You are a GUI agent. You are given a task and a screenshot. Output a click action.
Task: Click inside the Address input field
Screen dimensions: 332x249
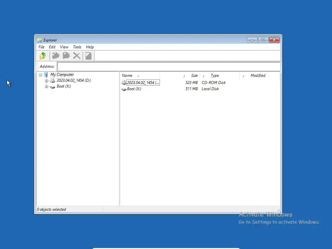click(169, 66)
